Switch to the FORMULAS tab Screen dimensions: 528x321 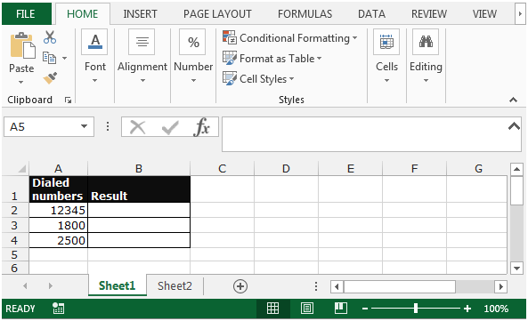[x=305, y=13]
